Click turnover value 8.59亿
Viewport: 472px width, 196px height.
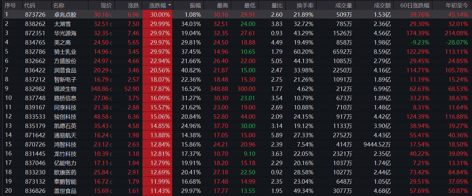click(x=382, y=52)
